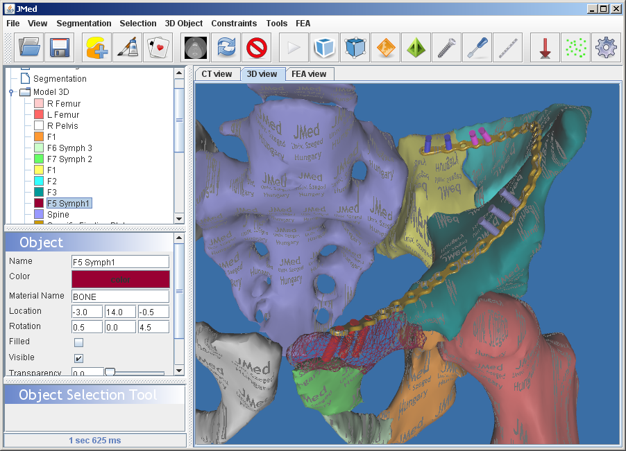
Task: Select the paintbrush segmentation tool
Action: [128, 48]
